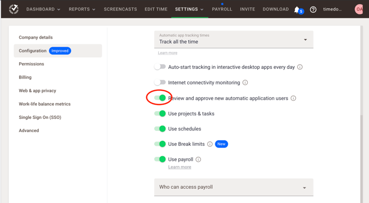Show info icon beside Use payroll

coord(198,160)
